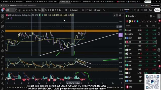
Task: Expand the Unnamed layout dropdown
Action: coord(131,10)
